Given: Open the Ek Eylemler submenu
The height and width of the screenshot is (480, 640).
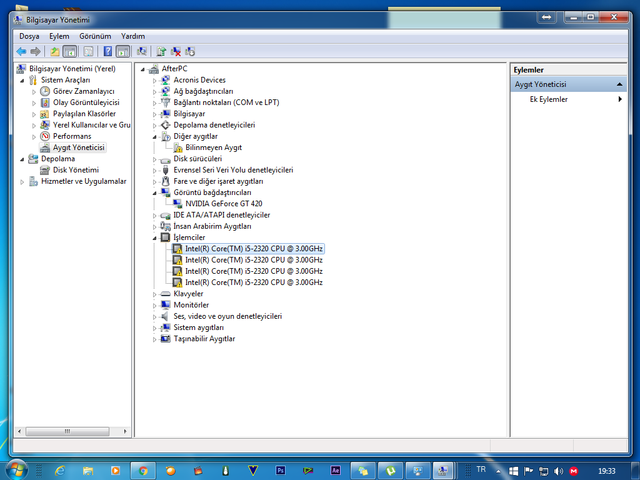Looking at the screenshot, I should [x=549, y=99].
